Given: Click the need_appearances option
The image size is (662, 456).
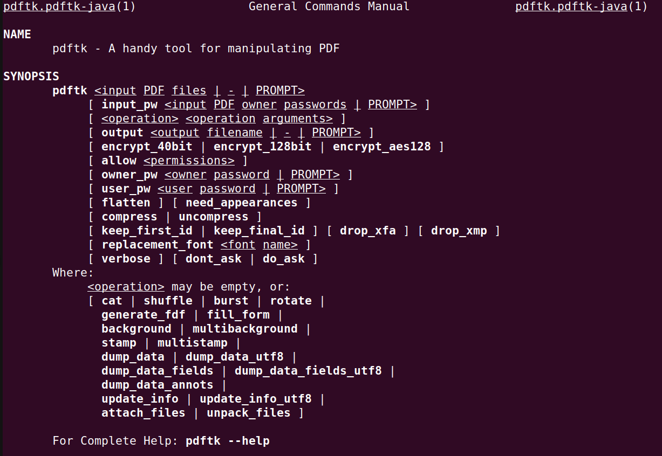Looking at the screenshot, I should coord(242,203).
